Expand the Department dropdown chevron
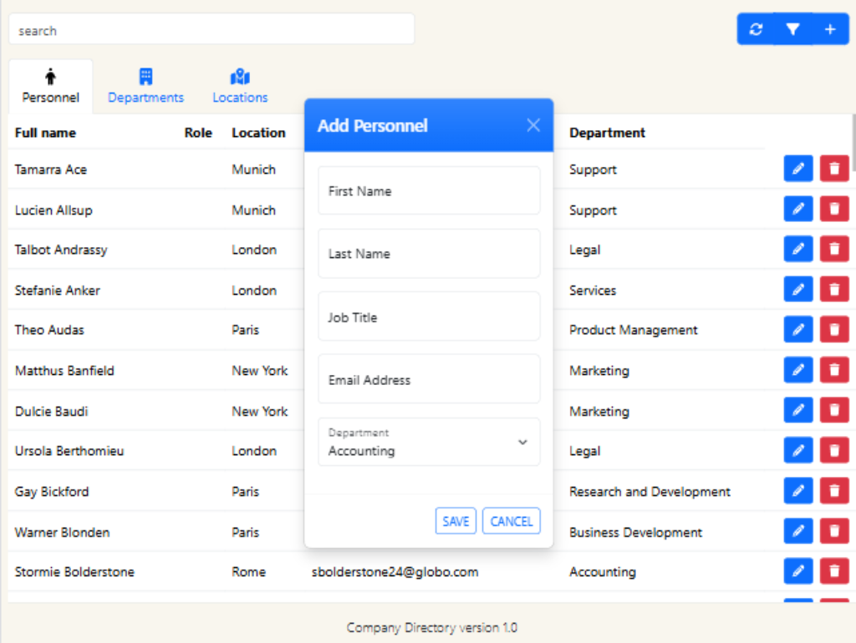 pyautogui.click(x=522, y=442)
